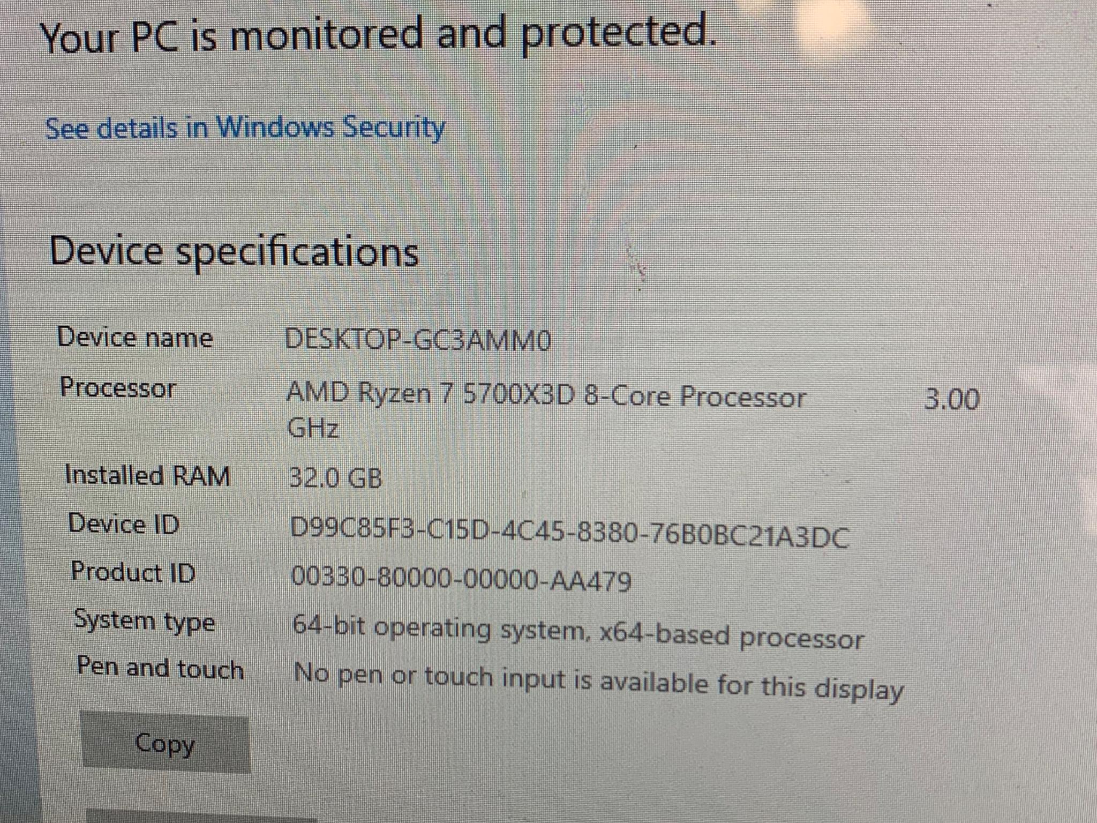The image size is (1097, 823).
Task: Select the AMD Ryzen 7 5700X3D processor text
Action: [545, 396]
